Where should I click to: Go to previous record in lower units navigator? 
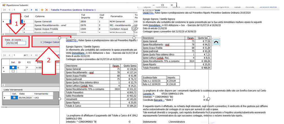coord(9,55)
